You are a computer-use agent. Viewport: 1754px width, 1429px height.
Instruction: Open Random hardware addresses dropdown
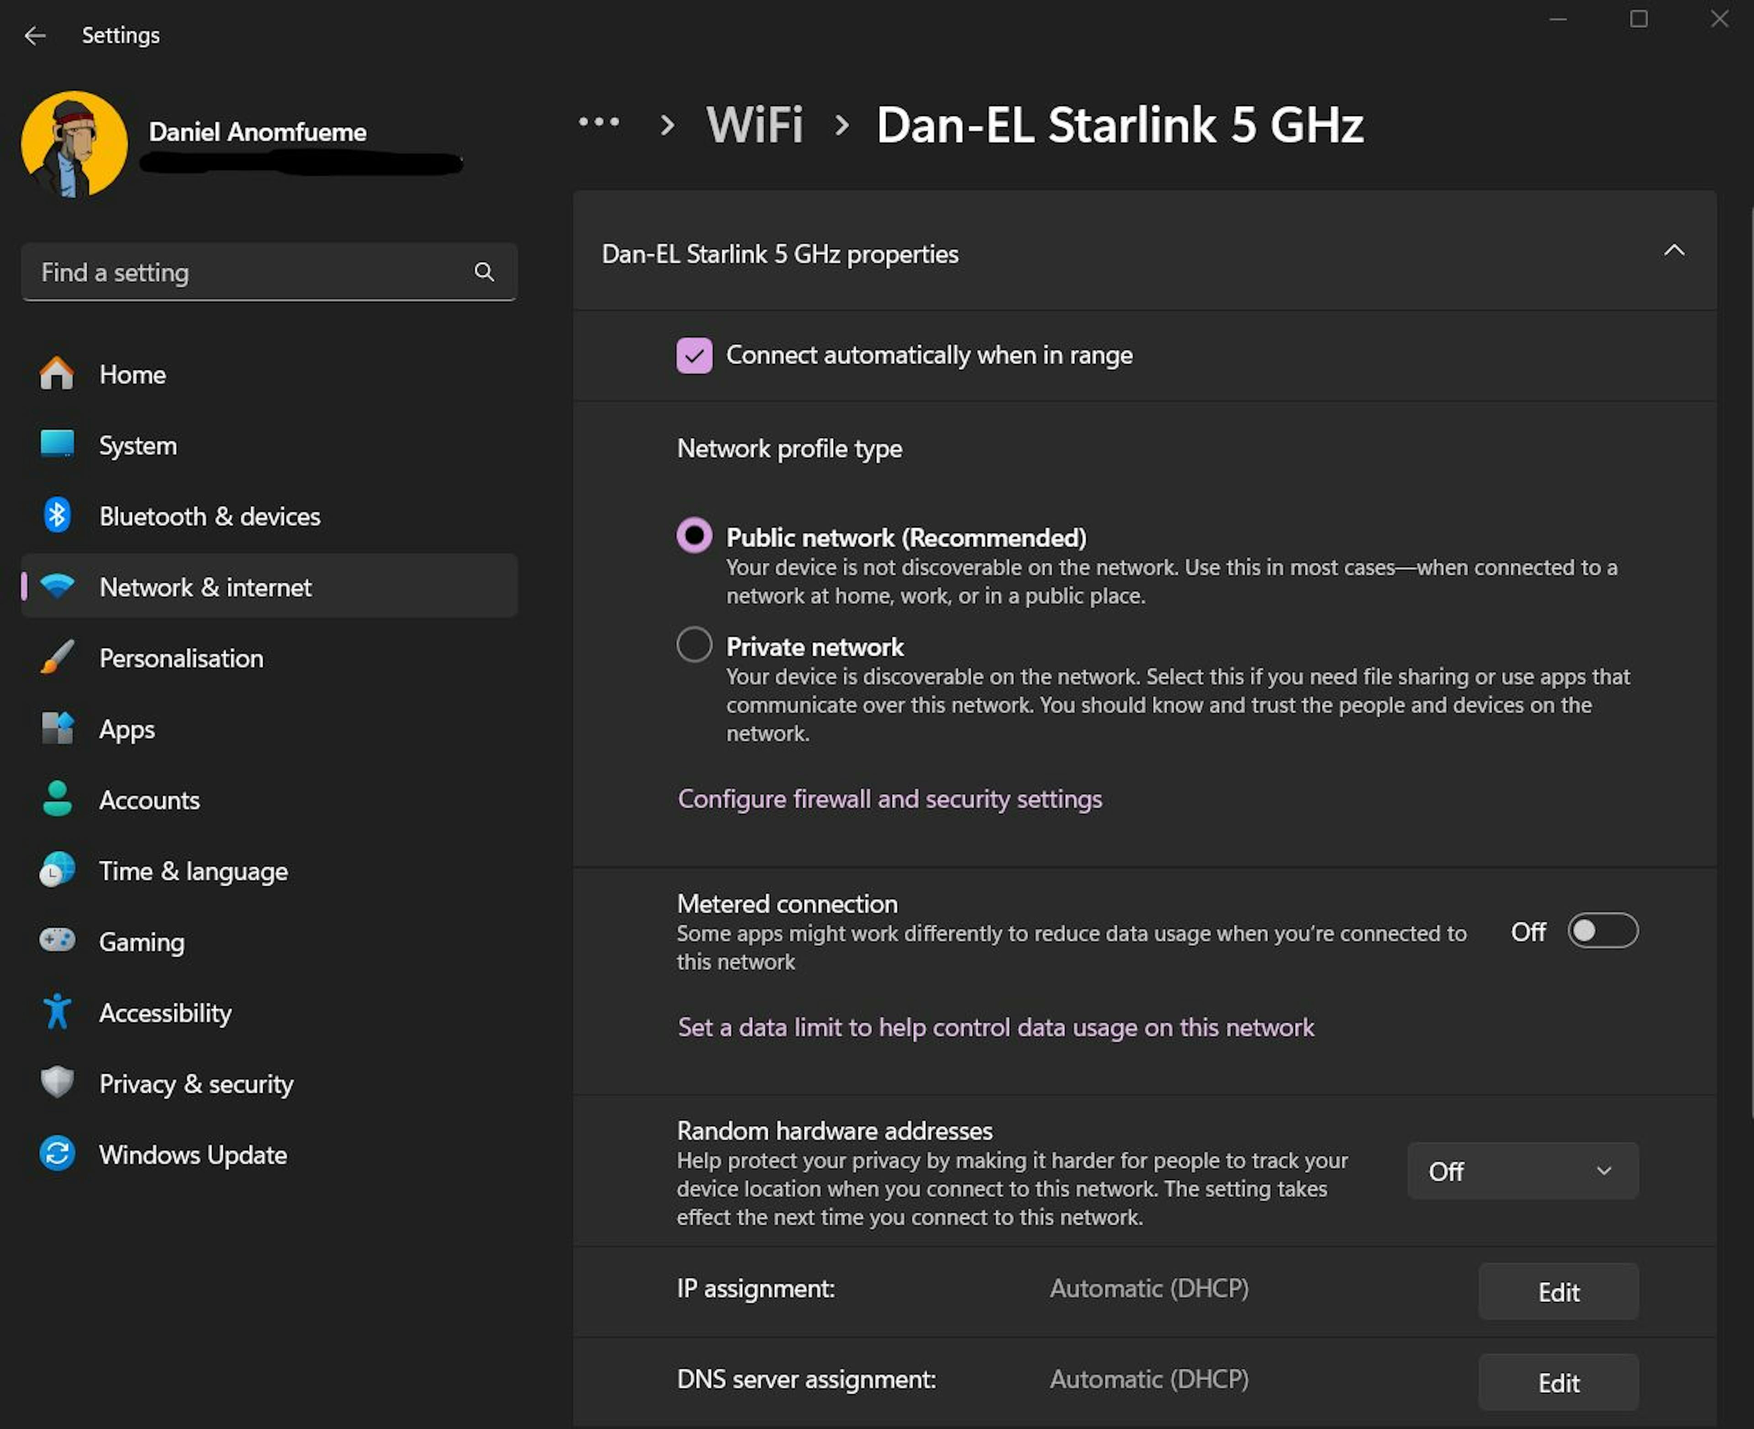click(1522, 1171)
